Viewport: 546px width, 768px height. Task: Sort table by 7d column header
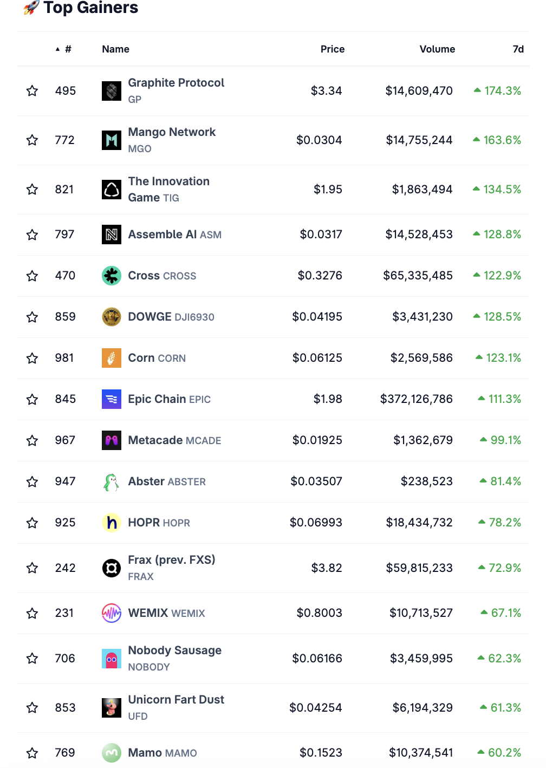tap(518, 49)
